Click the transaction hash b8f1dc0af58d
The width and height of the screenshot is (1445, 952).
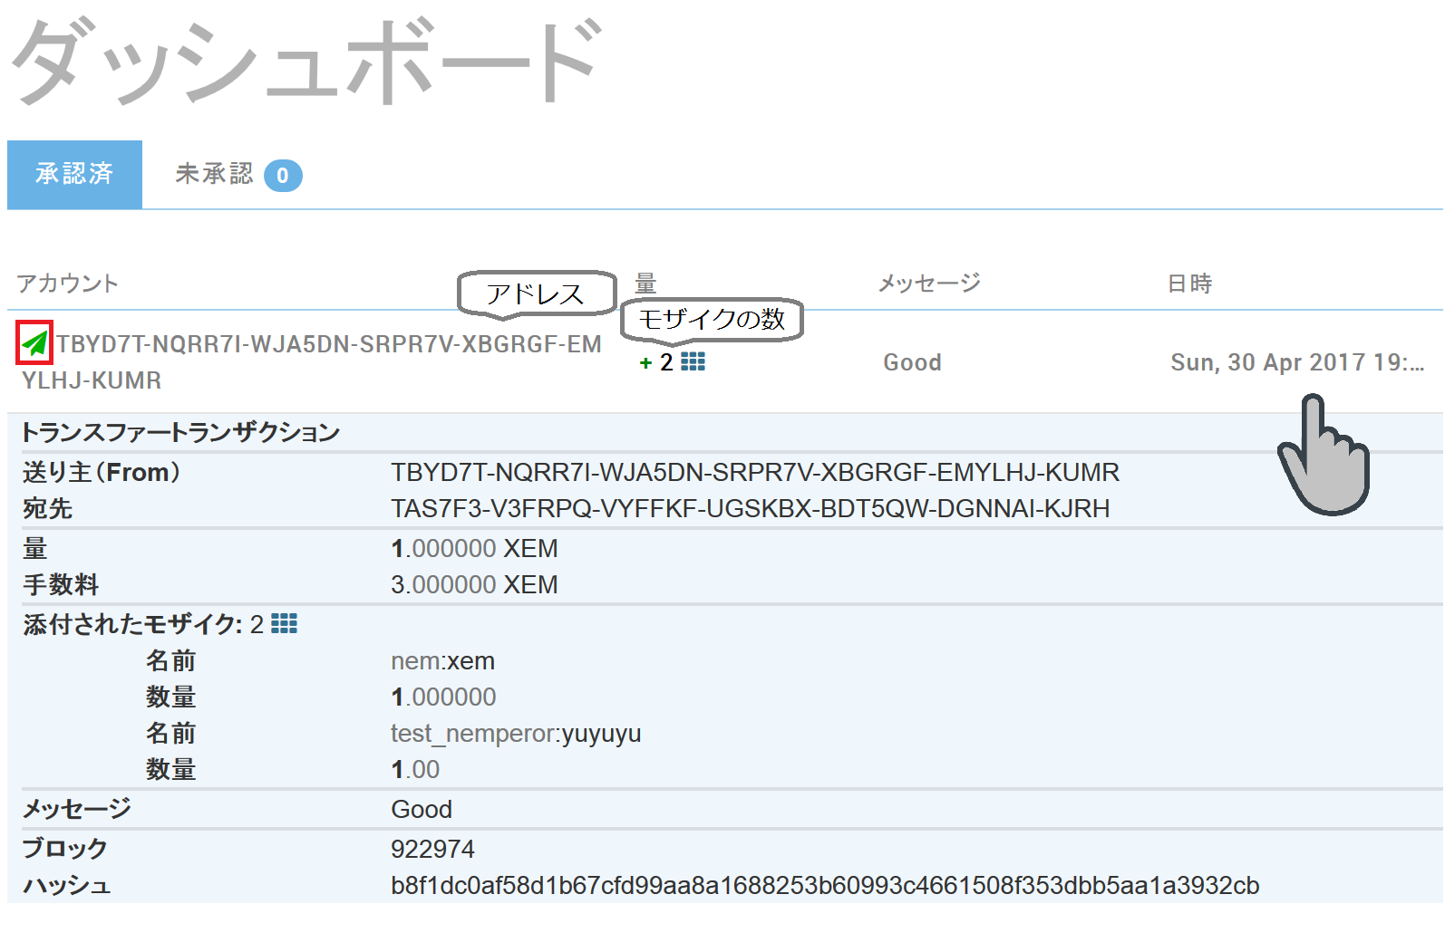(825, 885)
